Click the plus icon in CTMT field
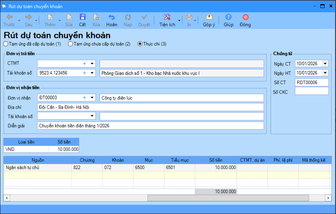Viewport: 336px width, 214px height. pyautogui.click(x=84, y=64)
